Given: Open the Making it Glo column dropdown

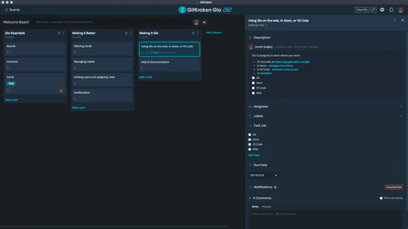Looking at the screenshot, I should coord(258,25).
